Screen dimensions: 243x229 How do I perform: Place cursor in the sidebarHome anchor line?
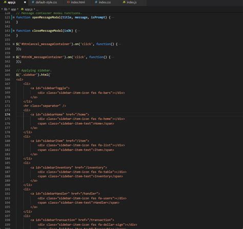60,115
